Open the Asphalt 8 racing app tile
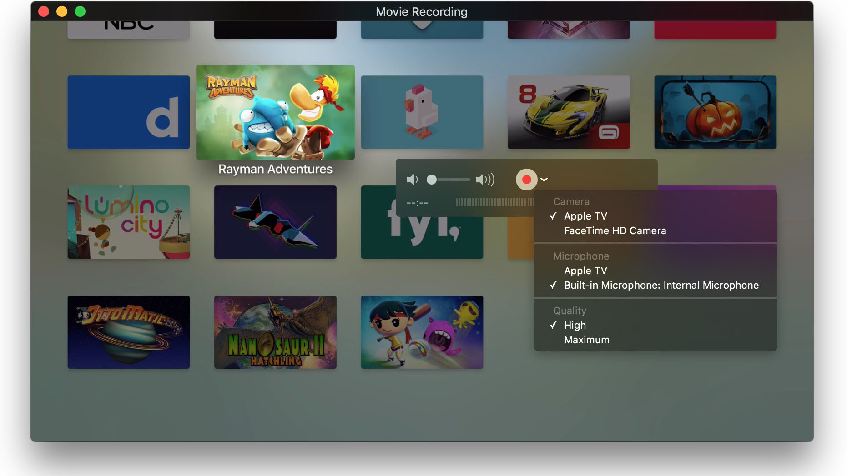The width and height of the screenshot is (847, 476). 568,112
